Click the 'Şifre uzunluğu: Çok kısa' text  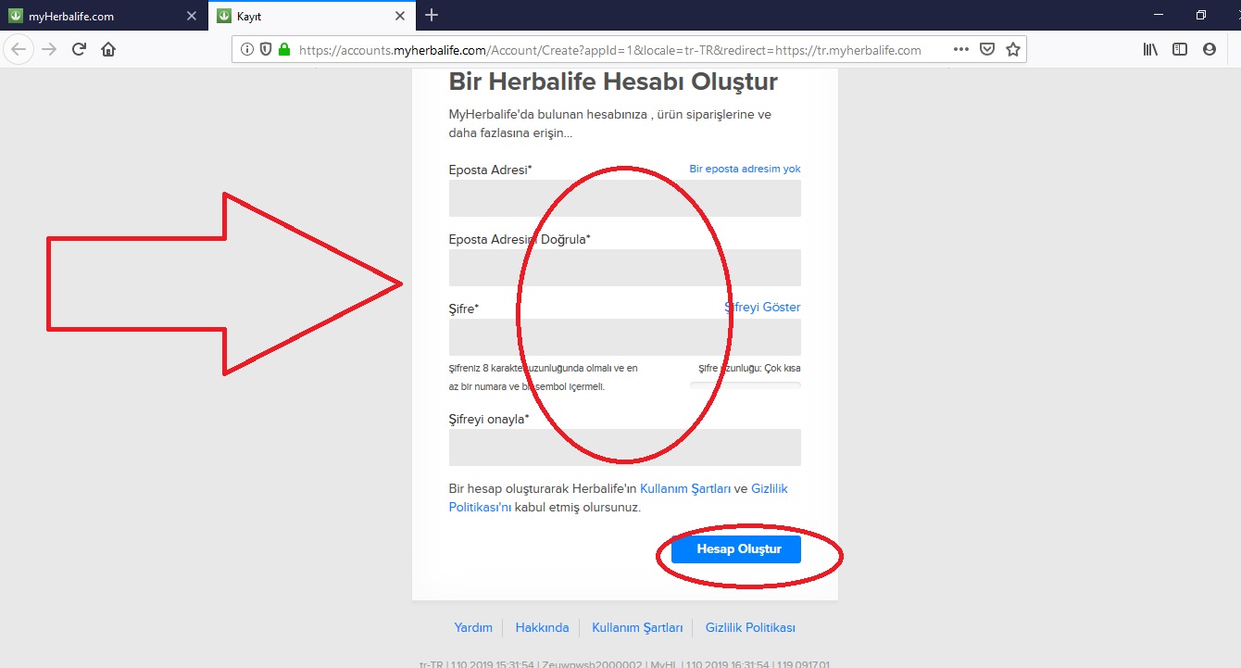[750, 368]
